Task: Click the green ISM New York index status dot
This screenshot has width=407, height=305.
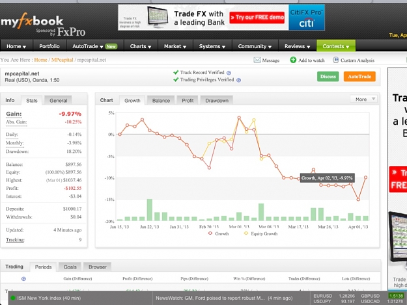Action: coord(12,298)
